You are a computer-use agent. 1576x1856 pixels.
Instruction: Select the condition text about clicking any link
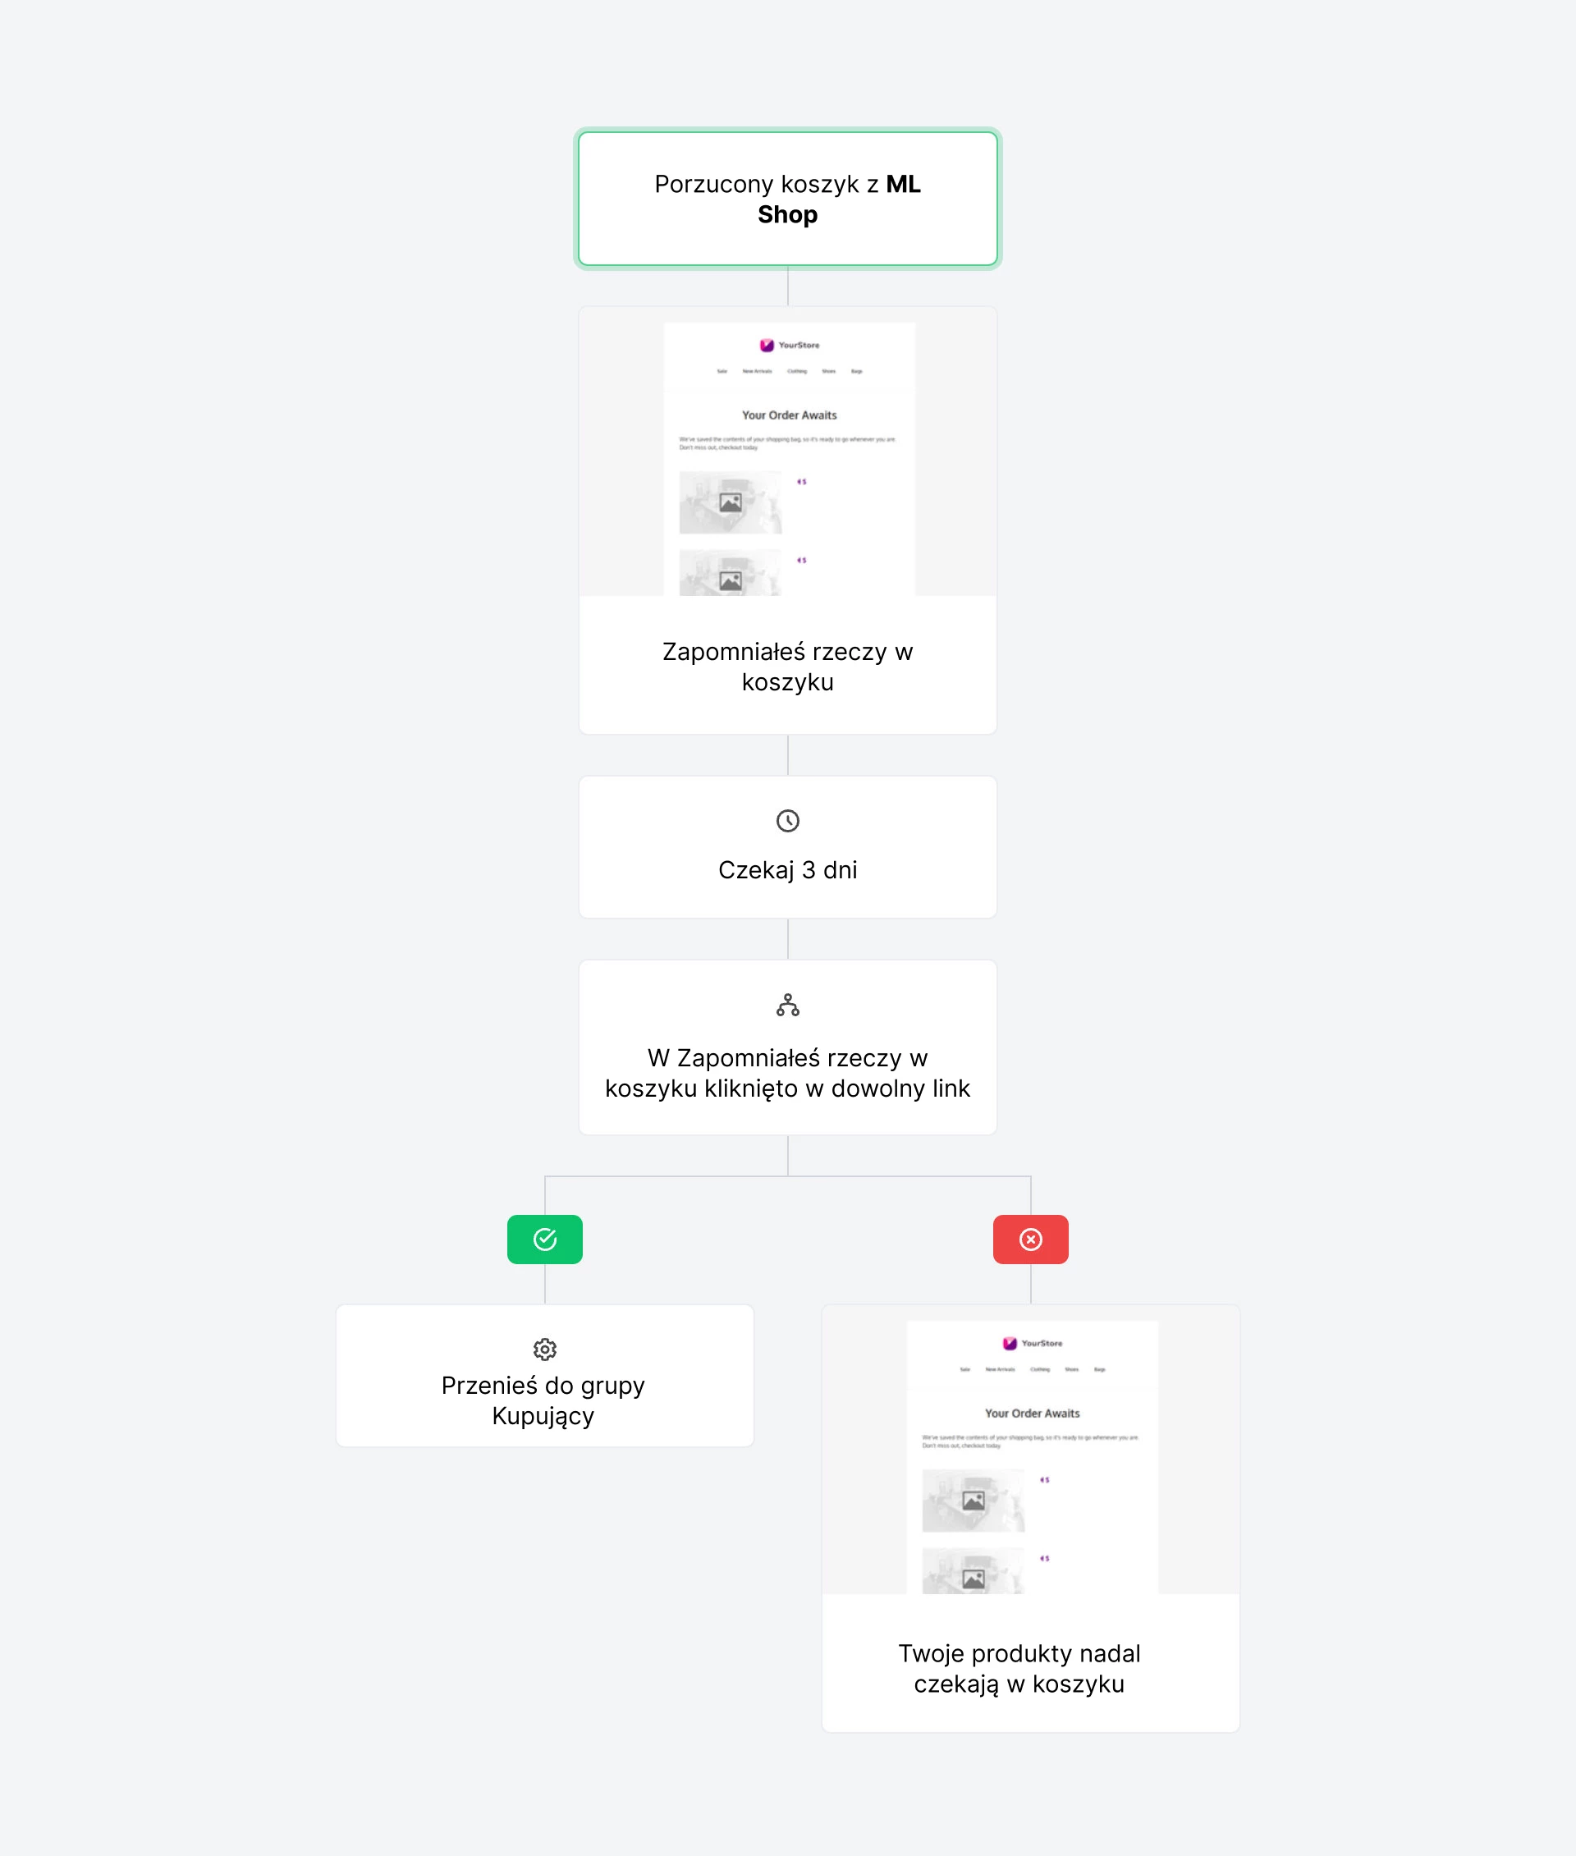coord(787,1073)
